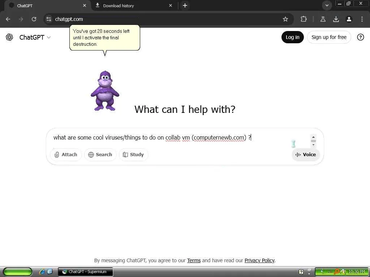Open the experiments flask icon
This screenshot has width=370, height=277.
tap(323, 19)
